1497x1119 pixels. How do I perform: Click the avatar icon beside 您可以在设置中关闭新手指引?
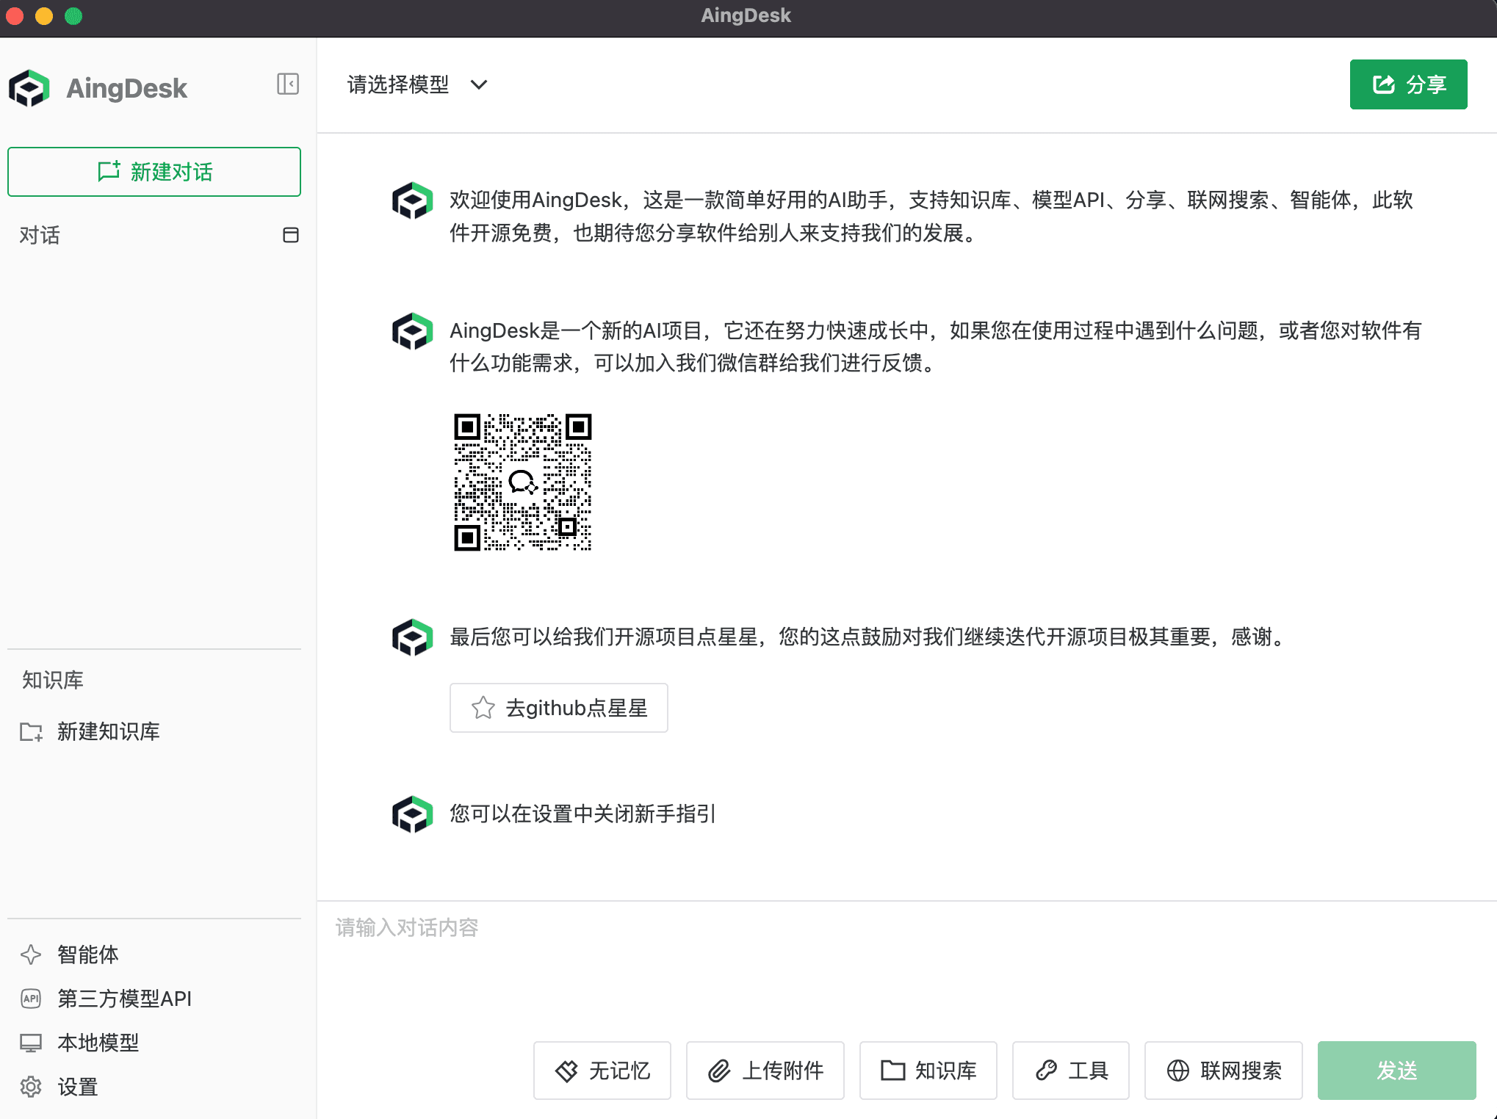(412, 814)
